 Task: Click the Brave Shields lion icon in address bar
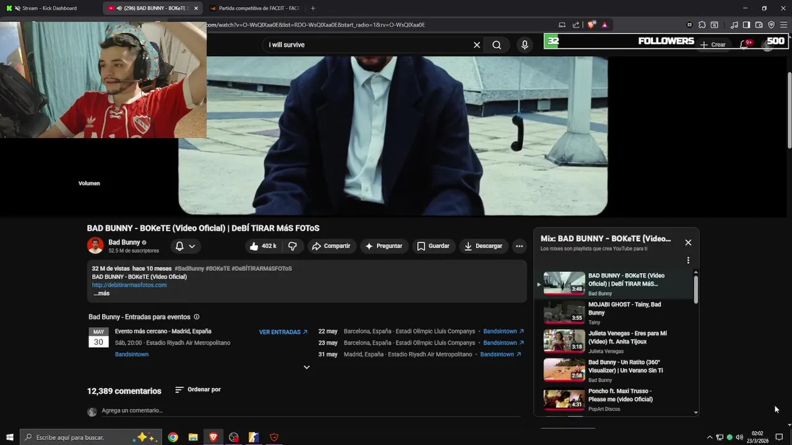pyautogui.click(x=592, y=25)
